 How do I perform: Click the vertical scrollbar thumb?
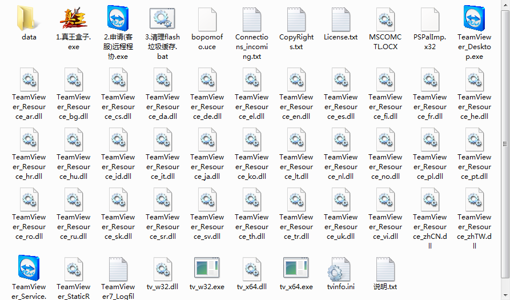point(505,145)
